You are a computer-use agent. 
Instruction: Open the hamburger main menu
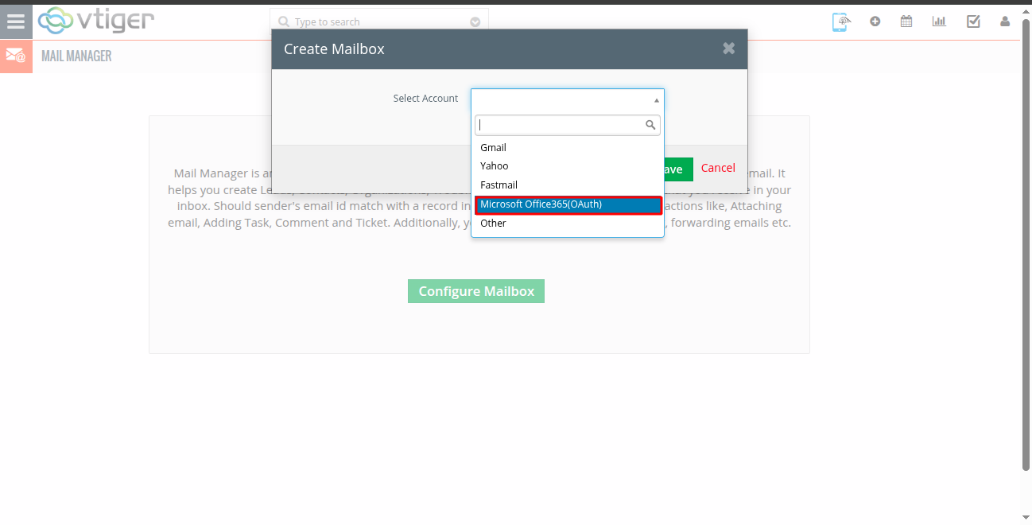pos(16,21)
